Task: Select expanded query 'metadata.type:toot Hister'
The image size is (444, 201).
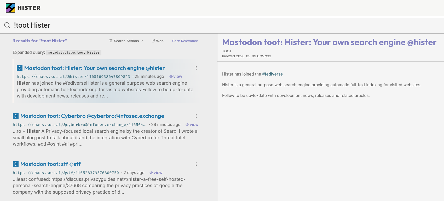Action: pos(74,53)
